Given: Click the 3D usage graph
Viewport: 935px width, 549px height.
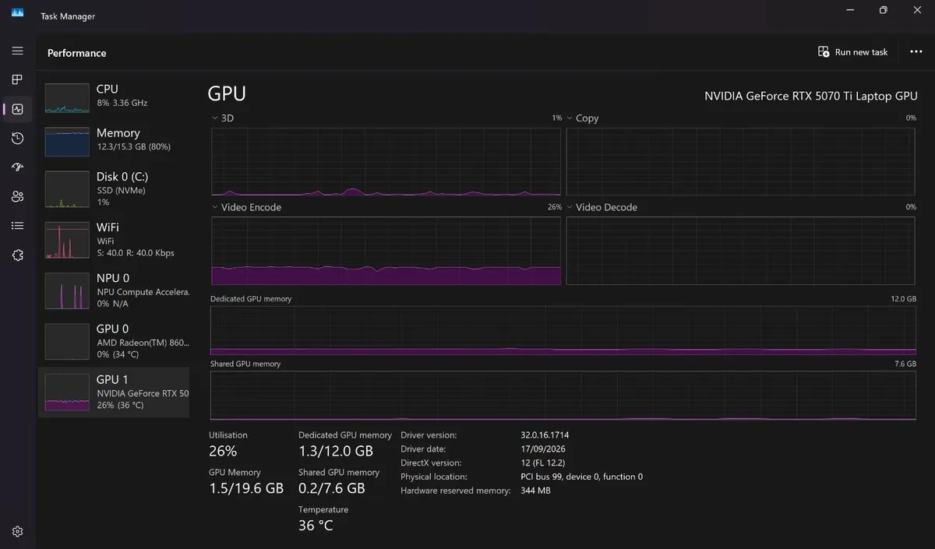Looking at the screenshot, I should [x=386, y=161].
